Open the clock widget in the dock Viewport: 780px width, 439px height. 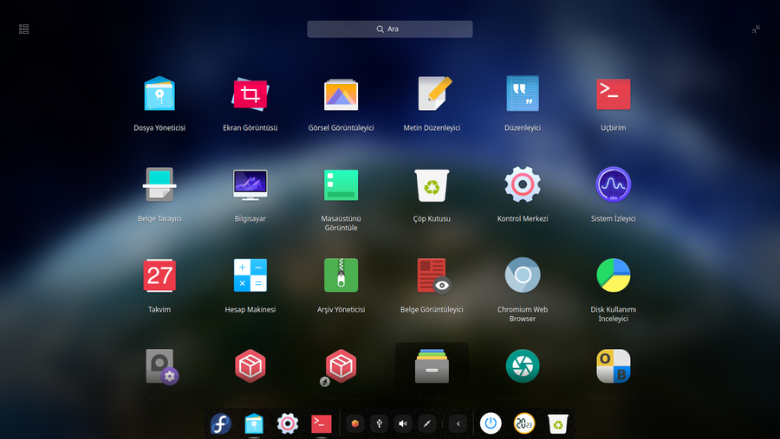[x=524, y=423]
